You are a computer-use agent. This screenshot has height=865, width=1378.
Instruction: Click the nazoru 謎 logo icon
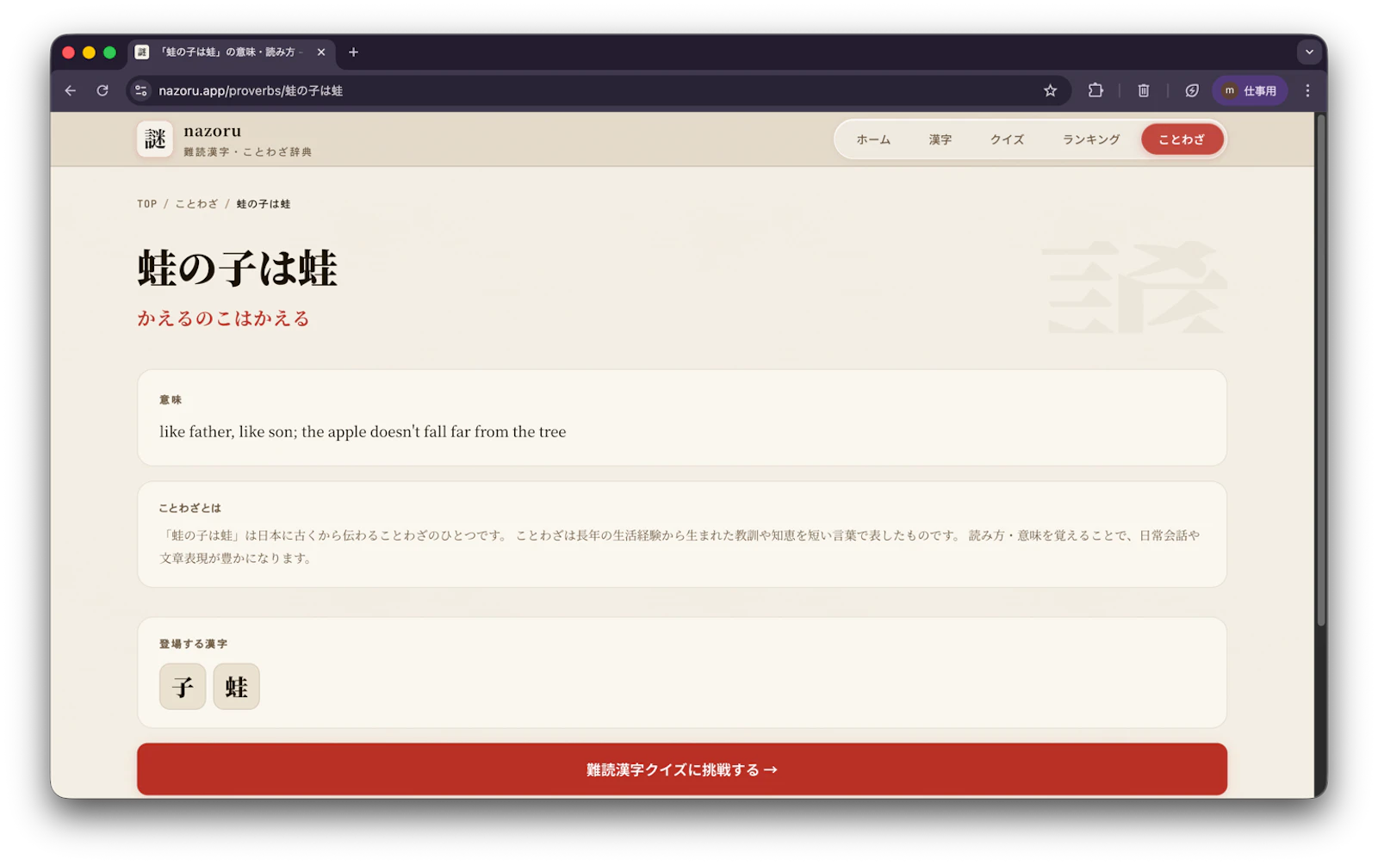click(x=155, y=139)
